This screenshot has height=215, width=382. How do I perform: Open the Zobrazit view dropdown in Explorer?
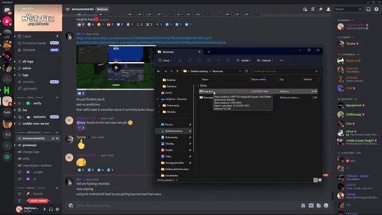[x=265, y=60]
